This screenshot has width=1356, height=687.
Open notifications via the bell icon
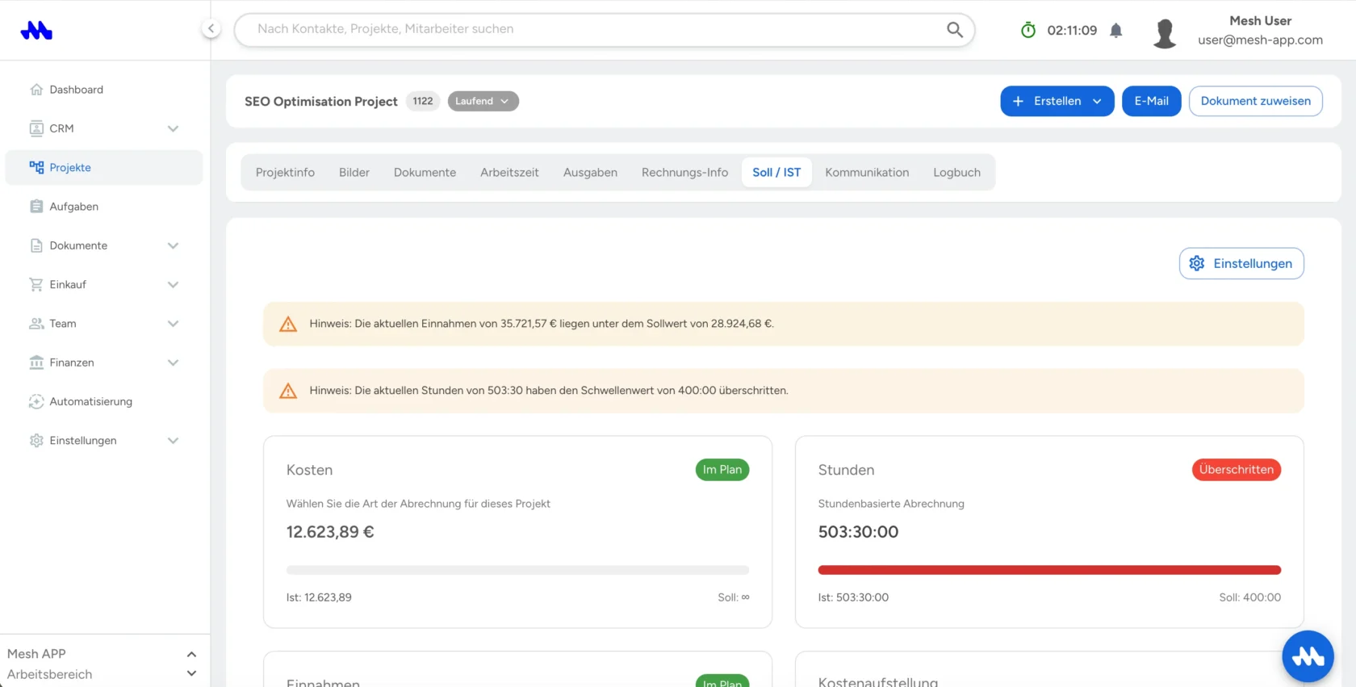(x=1116, y=31)
